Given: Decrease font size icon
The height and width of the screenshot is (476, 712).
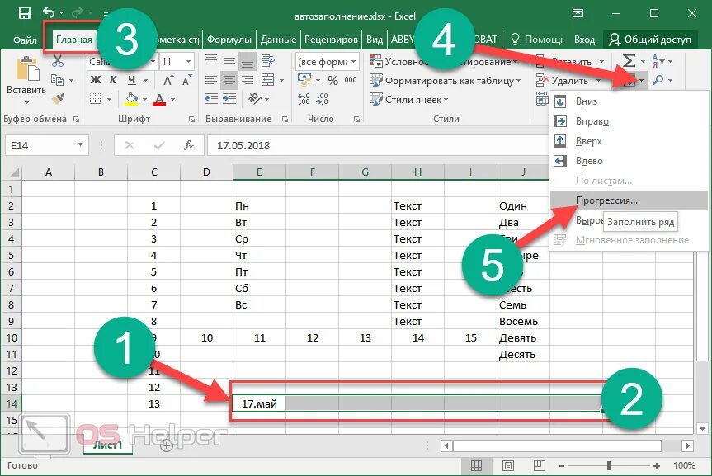Looking at the screenshot, I should pyautogui.click(x=186, y=80).
